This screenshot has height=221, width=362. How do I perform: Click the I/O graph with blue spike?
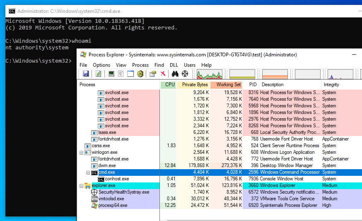click(340, 74)
